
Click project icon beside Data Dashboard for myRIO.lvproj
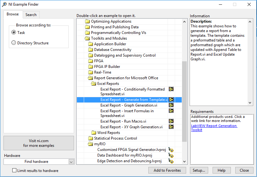point(171,155)
